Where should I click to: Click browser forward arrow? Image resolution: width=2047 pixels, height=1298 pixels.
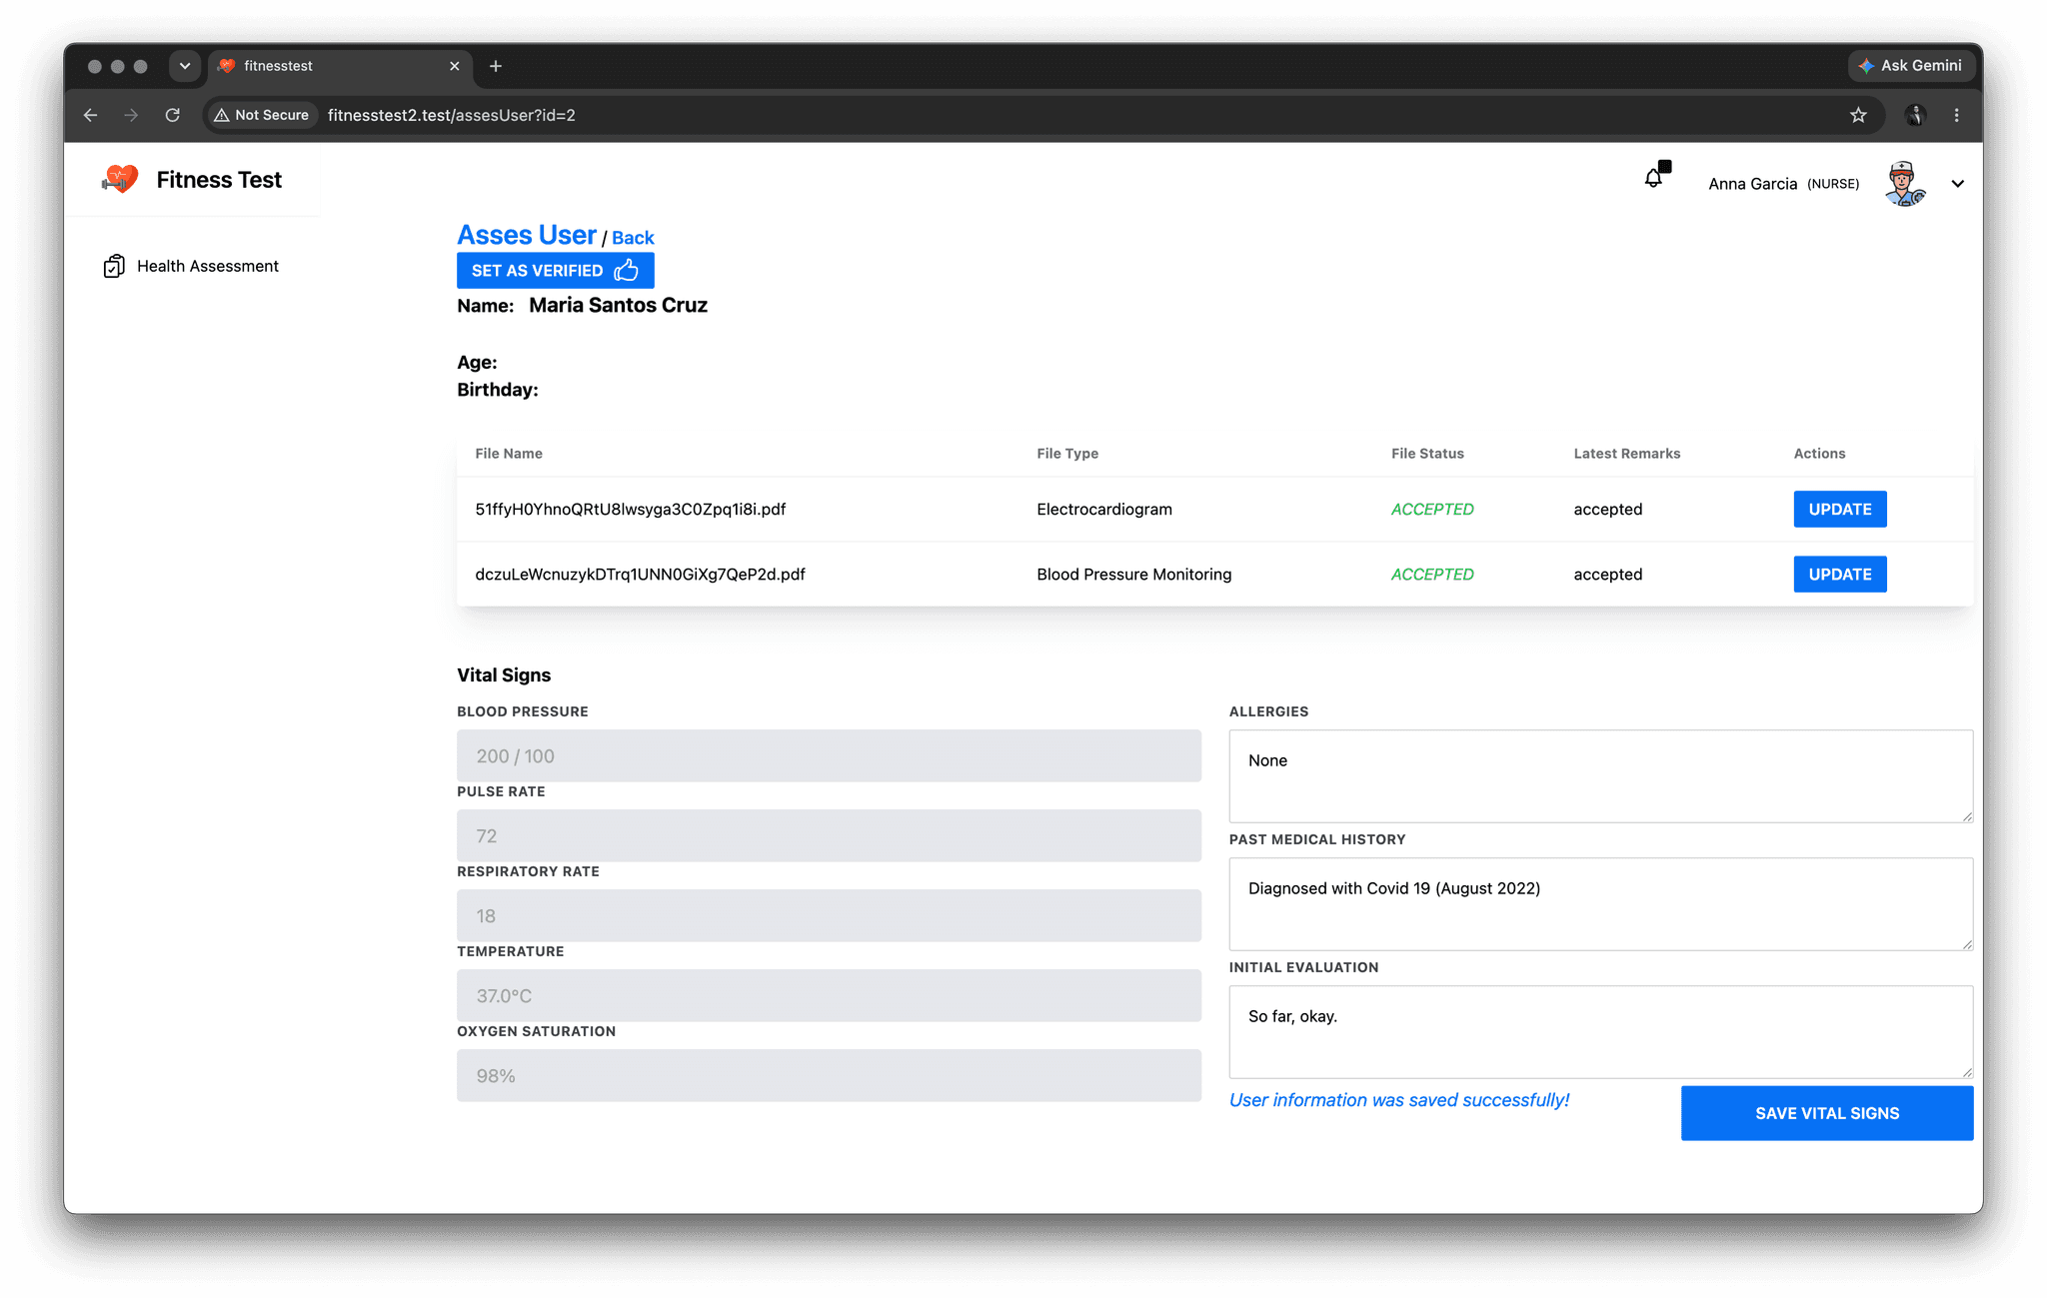131,115
